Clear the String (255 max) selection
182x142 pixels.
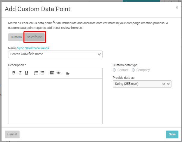click(164, 84)
